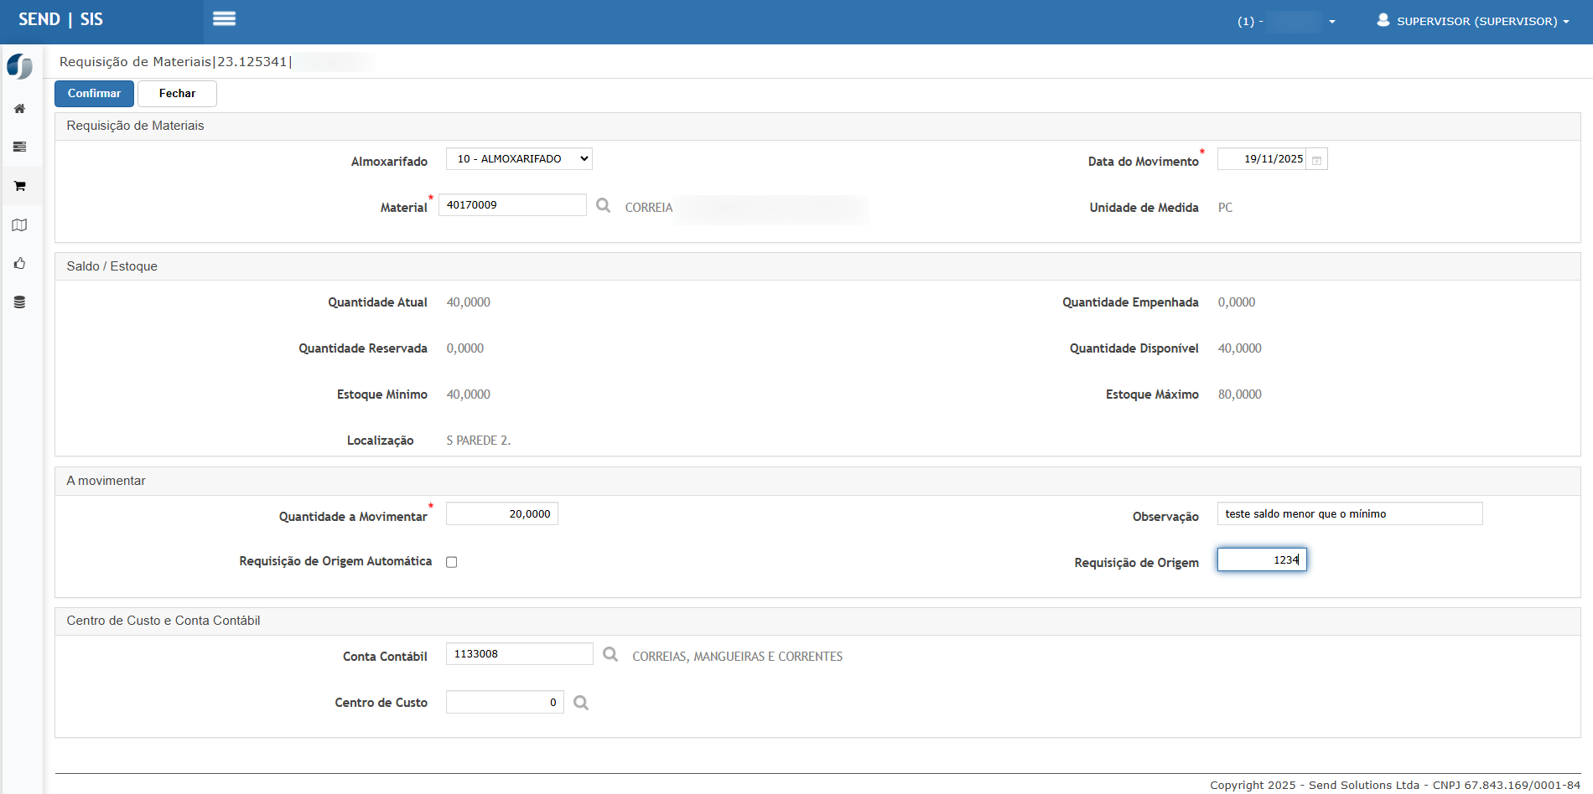Image resolution: width=1593 pixels, height=794 pixels.
Task: Click the list icon in left sidebar
Action: tap(19, 147)
